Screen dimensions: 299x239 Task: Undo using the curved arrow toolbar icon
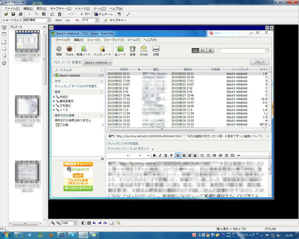(x=52, y=14)
